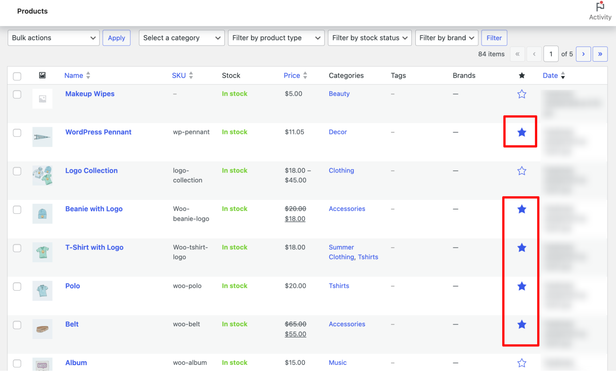Filter by the Decor category link
This screenshot has height=371, width=616.
[x=337, y=132]
